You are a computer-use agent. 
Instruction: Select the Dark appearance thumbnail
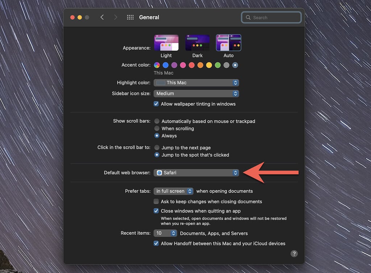pyautogui.click(x=197, y=43)
